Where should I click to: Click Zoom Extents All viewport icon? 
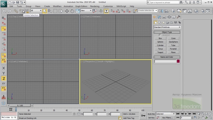211,114
